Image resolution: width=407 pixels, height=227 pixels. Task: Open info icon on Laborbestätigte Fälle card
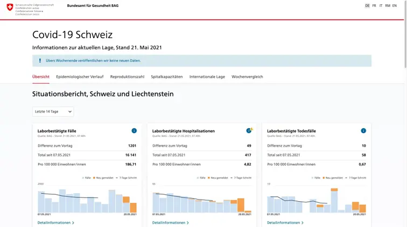point(134,130)
